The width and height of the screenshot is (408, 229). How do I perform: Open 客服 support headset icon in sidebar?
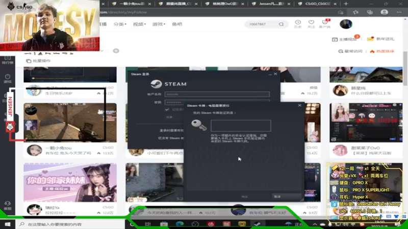tap(8, 205)
